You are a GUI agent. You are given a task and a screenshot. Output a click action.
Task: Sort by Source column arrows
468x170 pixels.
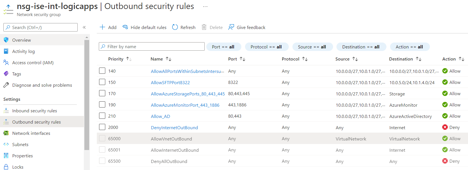tap(355, 59)
